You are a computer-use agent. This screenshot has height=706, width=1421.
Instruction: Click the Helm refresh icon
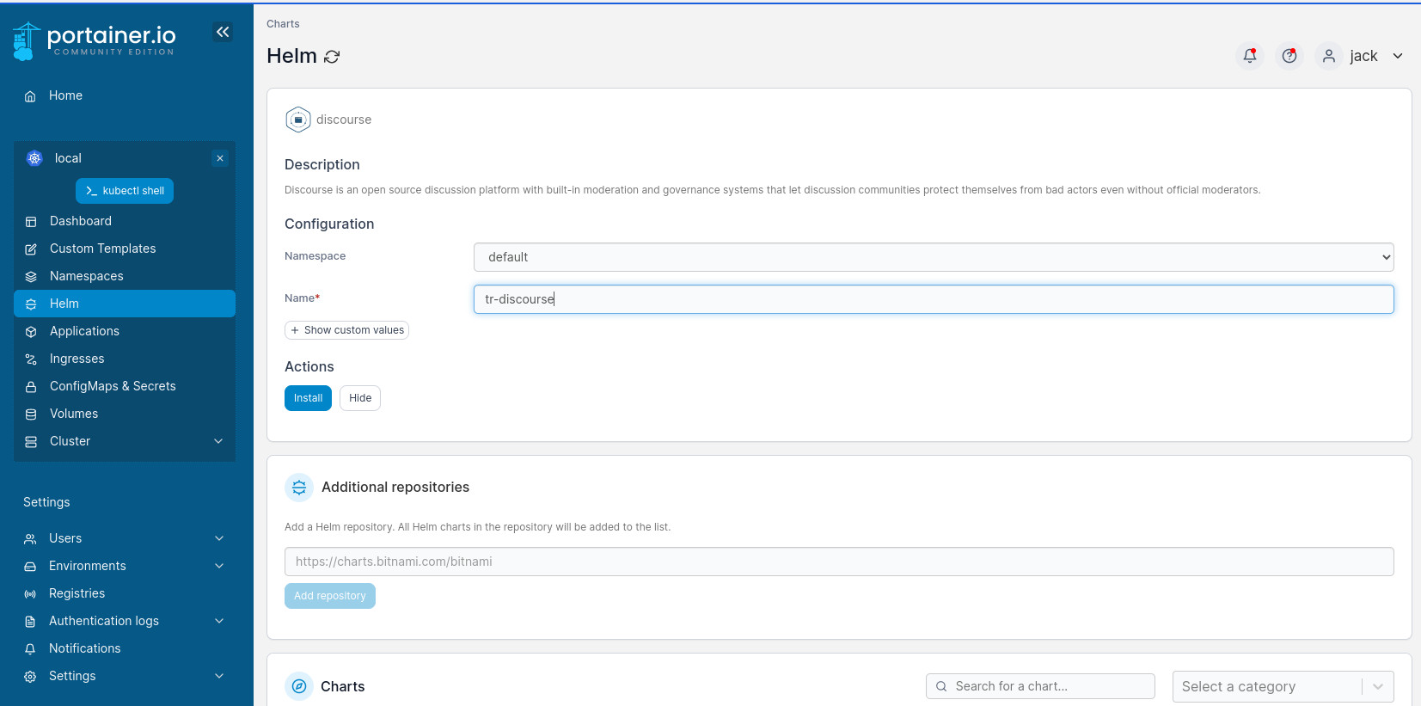point(332,57)
